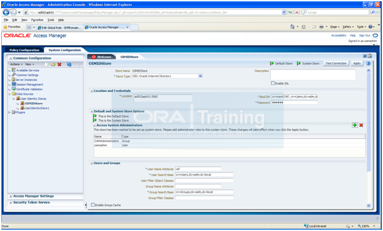Collapse the Users and Groups section
This screenshot has height=231, width=383.
point(92,164)
